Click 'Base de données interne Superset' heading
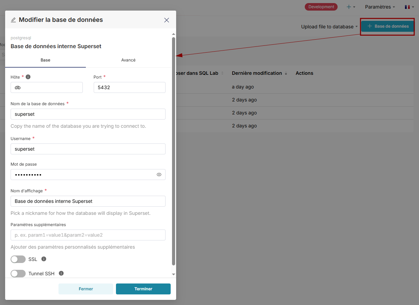Image resolution: width=419 pixels, height=305 pixels. [56, 46]
